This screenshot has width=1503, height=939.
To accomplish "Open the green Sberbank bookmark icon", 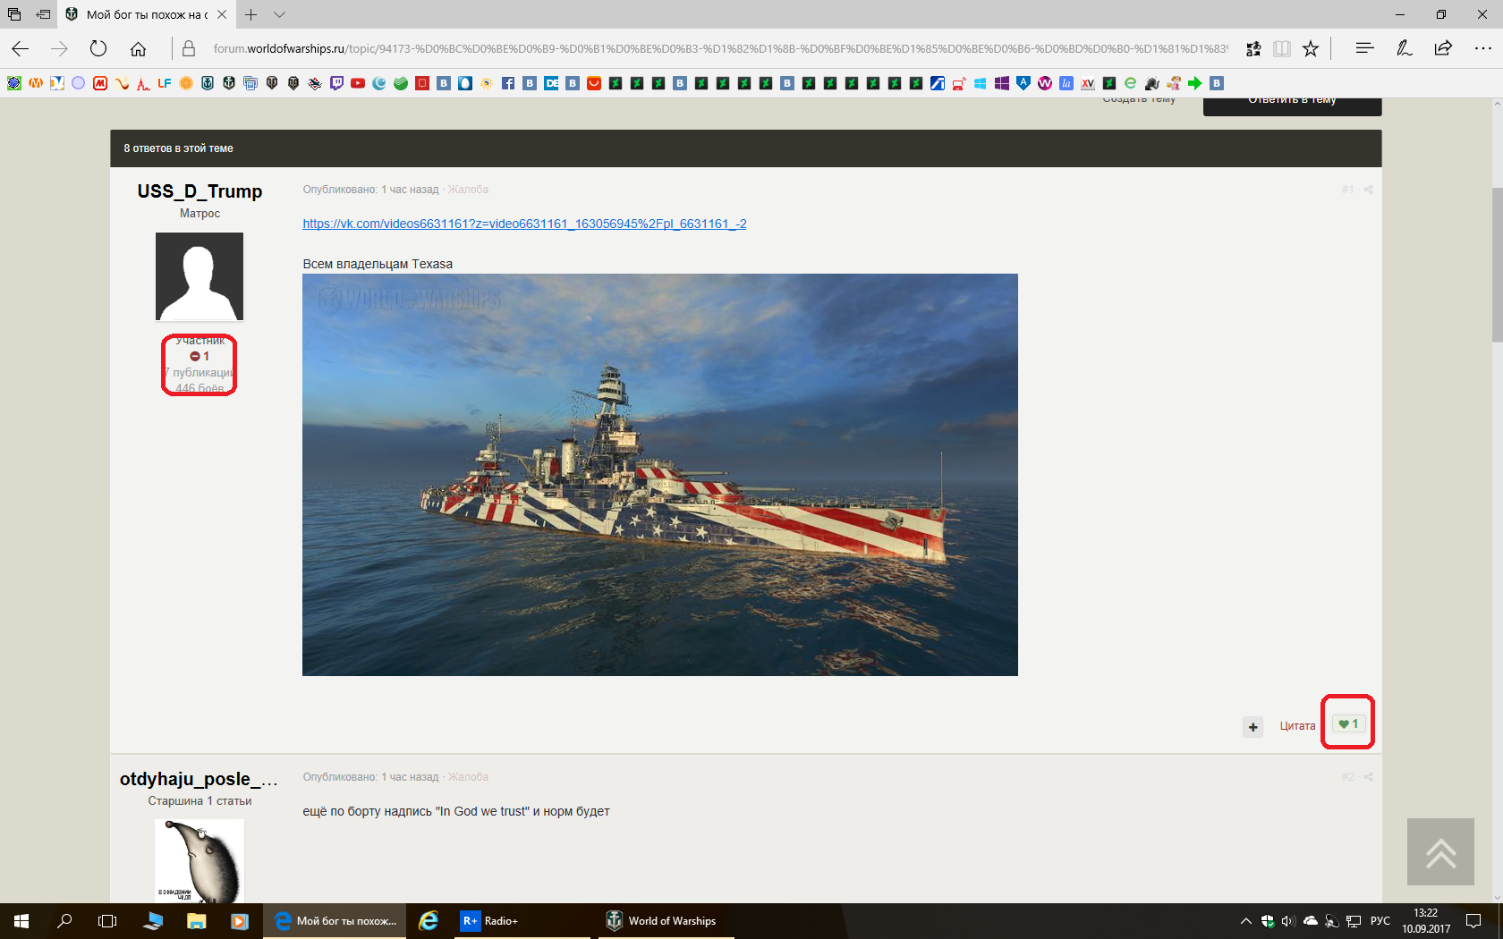I will [401, 83].
